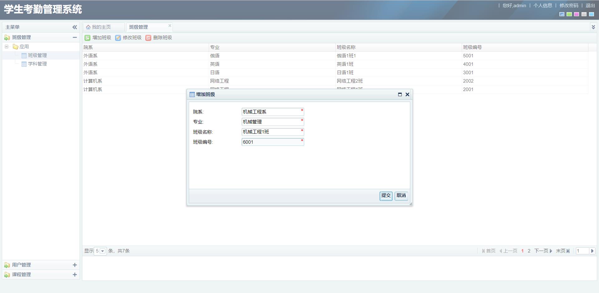
Task: Choose the pink theme swatch
Action: (577, 14)
